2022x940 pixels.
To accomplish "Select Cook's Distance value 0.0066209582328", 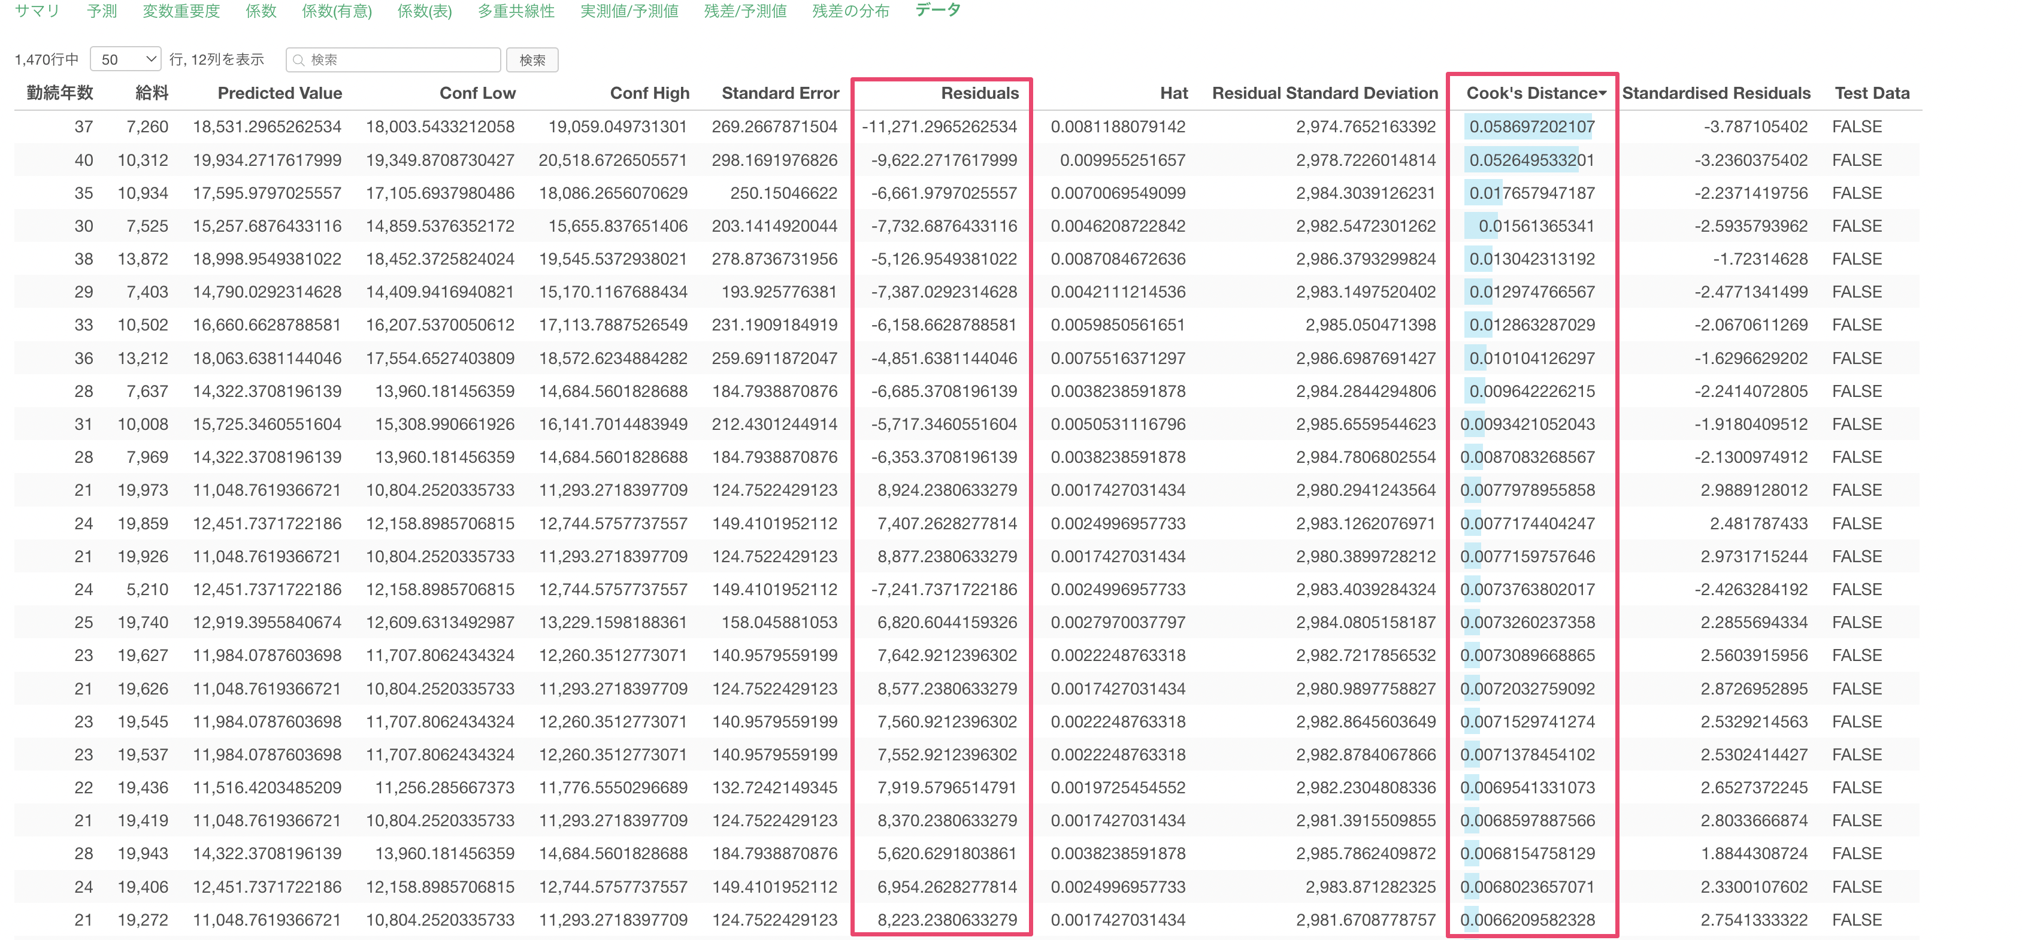I will [1527, 920].
